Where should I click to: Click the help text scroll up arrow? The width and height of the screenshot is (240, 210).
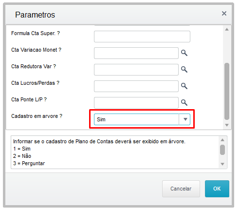(222, 140)
